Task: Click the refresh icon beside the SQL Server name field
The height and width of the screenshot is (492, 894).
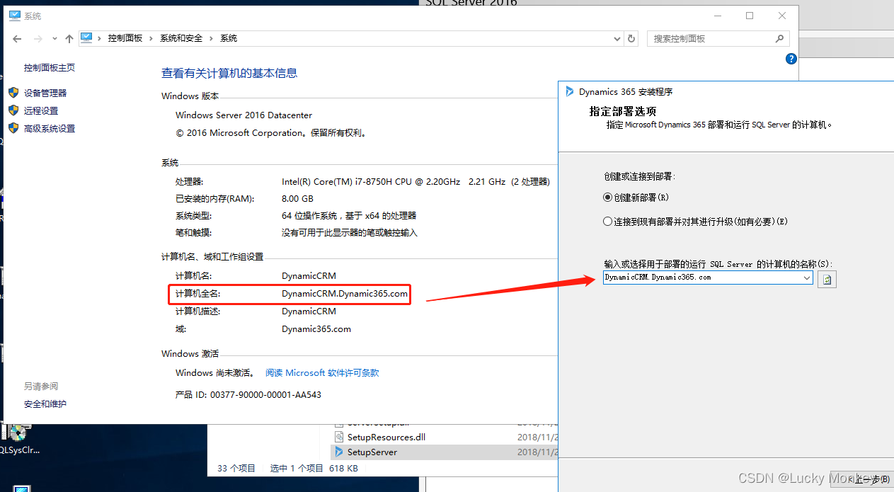Action: point(827,279)
